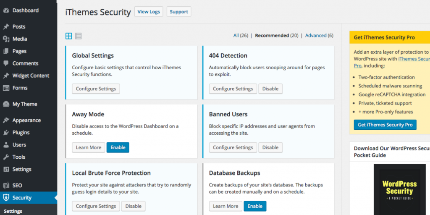Click the Widget Content pin icon
The height and width of the screenshot is (215, 430).
pyautogui.click(x=6, y=76)
